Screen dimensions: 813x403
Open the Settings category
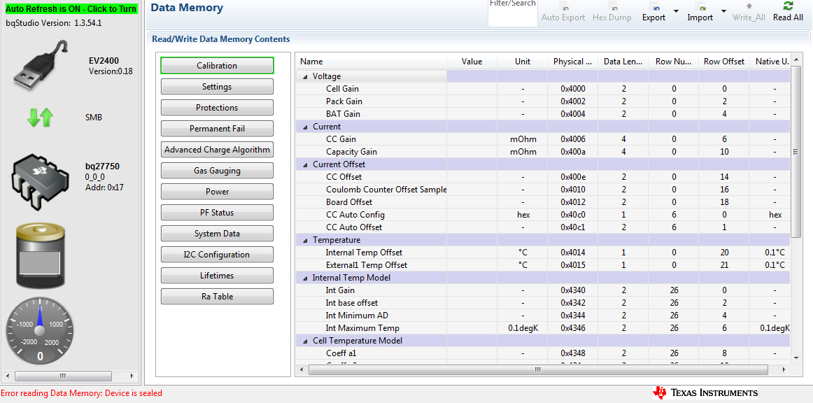pos(217,87)
